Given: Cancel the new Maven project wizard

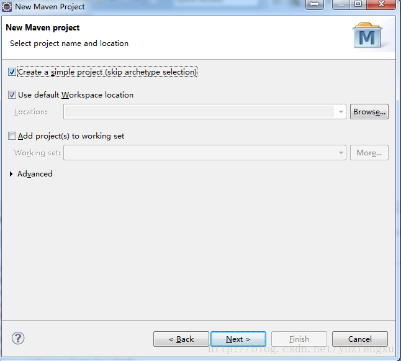Looking at the screenshot, I should click(x=360, y=339).
